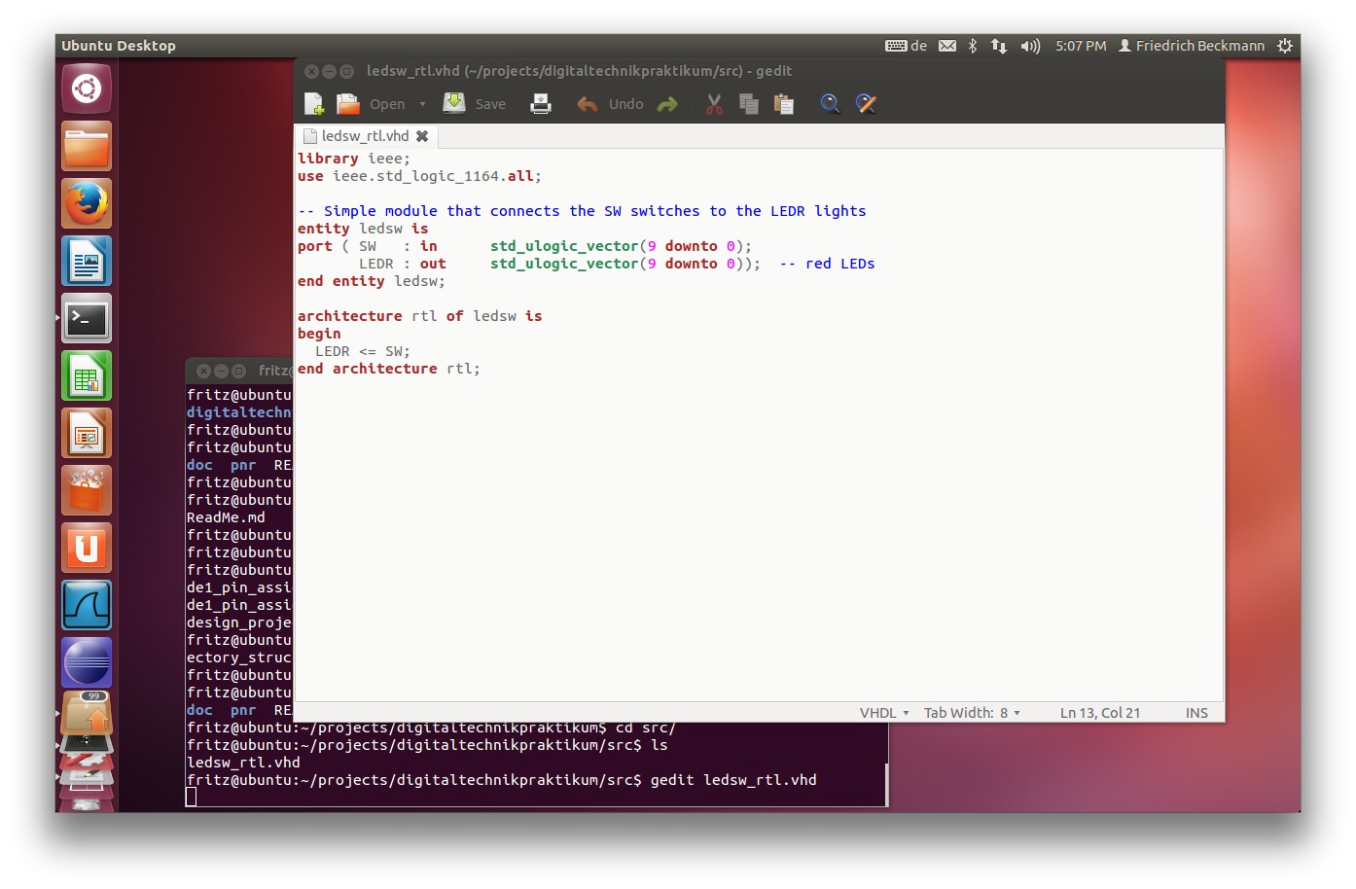Screen dimensions: 1356x889
Task: Open the sound volume indicator
Action: (x=1030, y=46)
